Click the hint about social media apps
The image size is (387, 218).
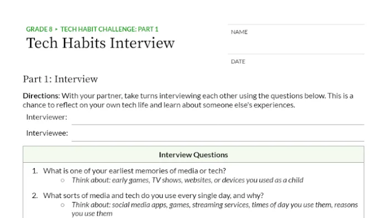[x=215, y=209]
